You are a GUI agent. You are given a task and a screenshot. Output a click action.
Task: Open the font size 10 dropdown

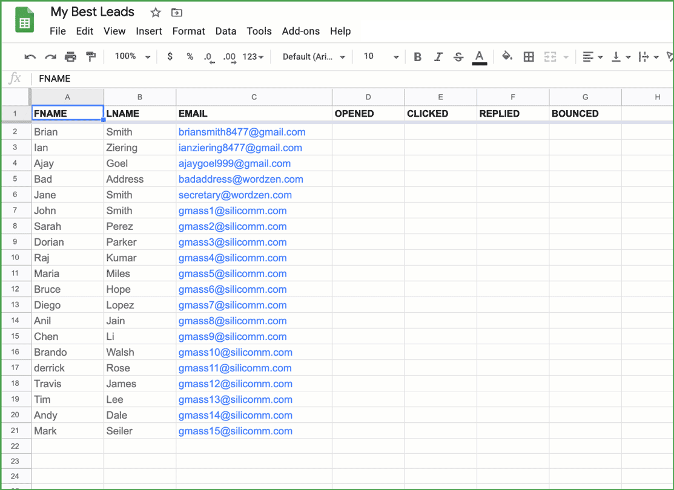[x=381, y=56]
